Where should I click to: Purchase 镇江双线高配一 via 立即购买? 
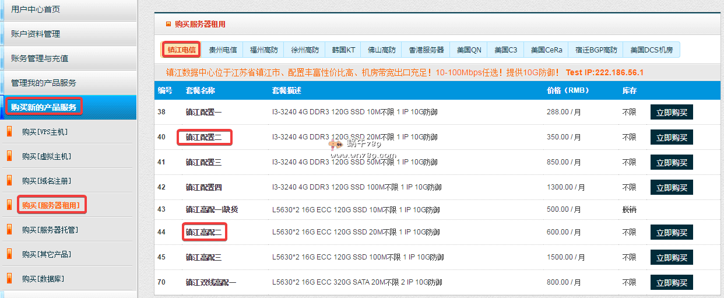(672, 283)
